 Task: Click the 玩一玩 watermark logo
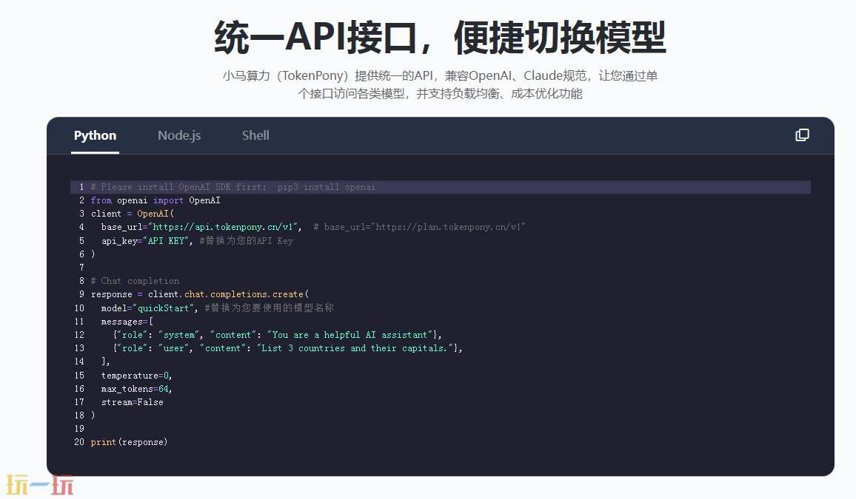(x=39, y=483)
